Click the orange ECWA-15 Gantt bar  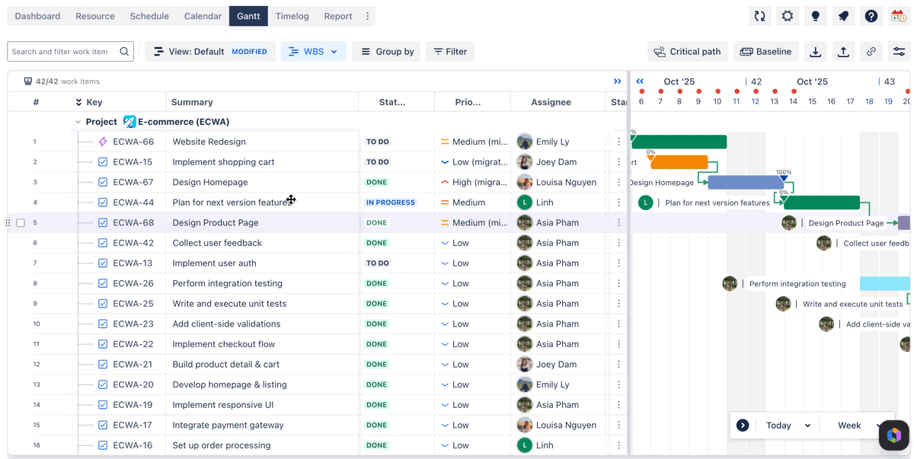tap(679, 162)
